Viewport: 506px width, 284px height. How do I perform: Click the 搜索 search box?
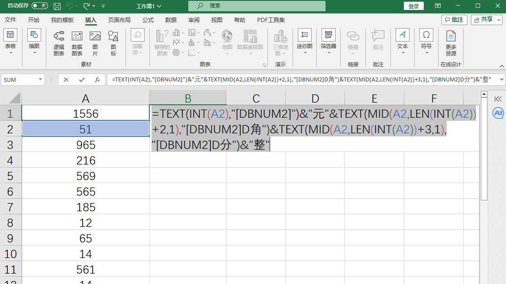(x=257, y=6)
